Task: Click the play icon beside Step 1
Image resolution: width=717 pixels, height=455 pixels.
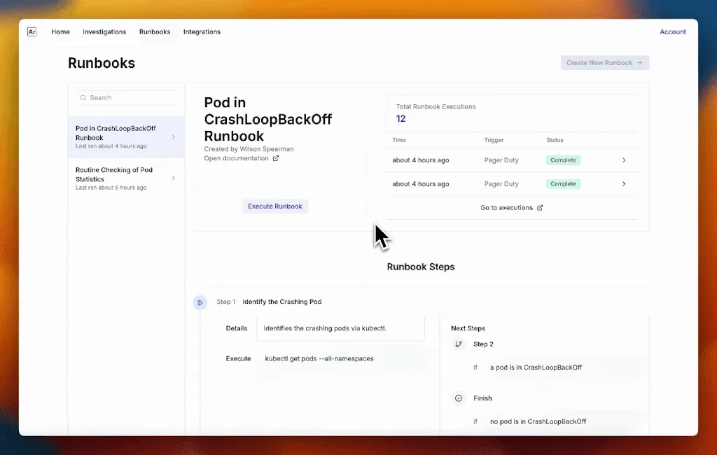Action: [x=201, y=302]
